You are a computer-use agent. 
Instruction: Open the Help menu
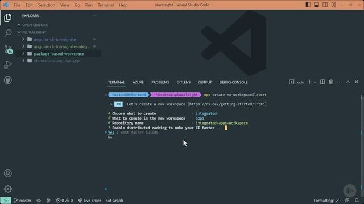pos(123,5)
